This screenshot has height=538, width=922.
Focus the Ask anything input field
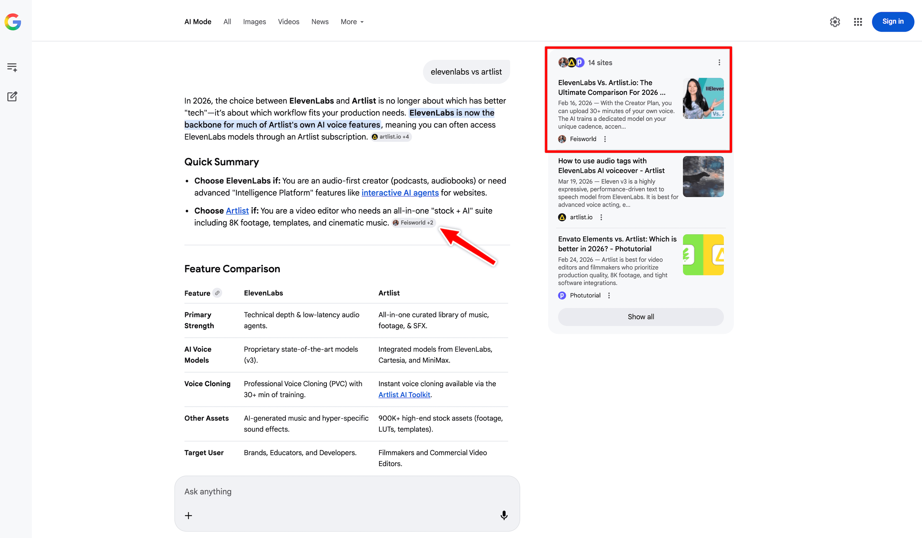(346, 492)
